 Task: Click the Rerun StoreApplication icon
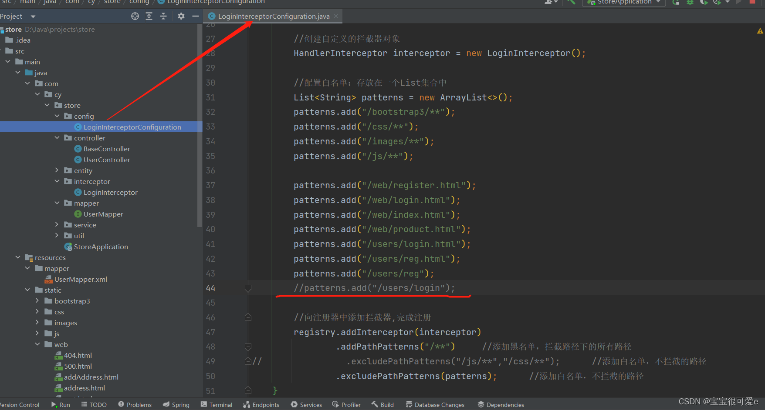tap(676, 2)
